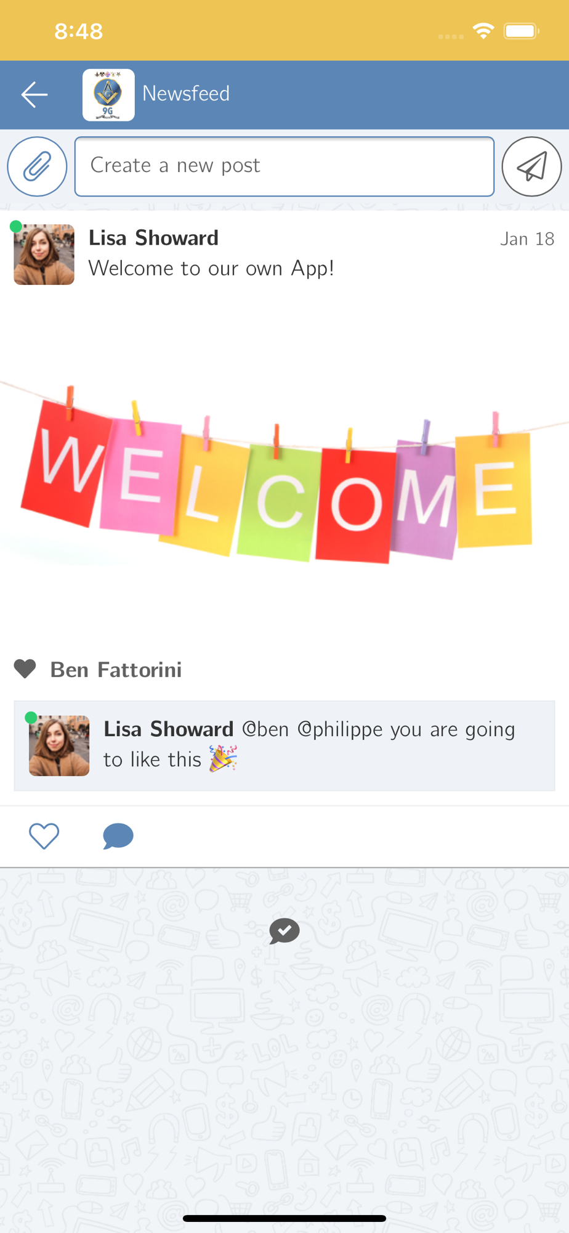Tap the back arrow in header
The width and height of the screenshot is (569, 1233).
(34, 94)
